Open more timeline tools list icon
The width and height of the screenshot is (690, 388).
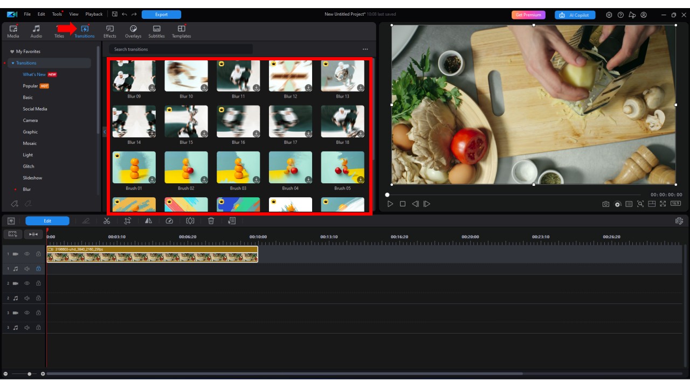point(232,221)
